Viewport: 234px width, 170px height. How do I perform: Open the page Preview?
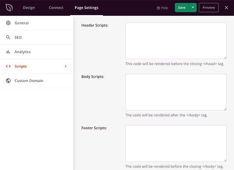[209, 7]
